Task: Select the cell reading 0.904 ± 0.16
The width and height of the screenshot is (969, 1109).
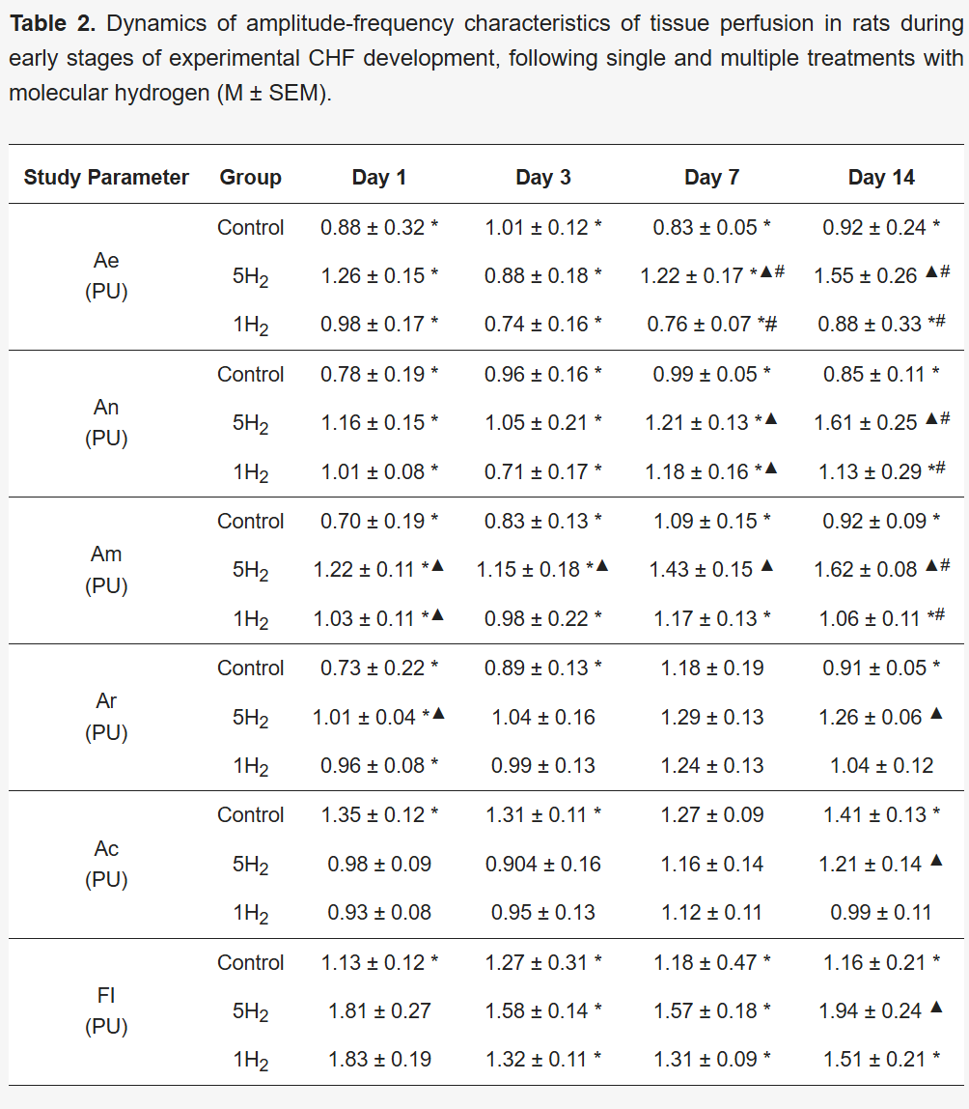Action: (543, 865)
